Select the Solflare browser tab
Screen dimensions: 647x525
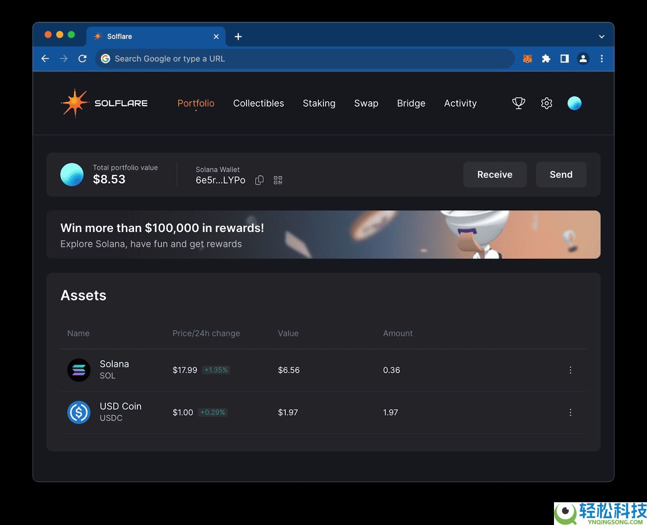pyautogui.click(x=156, y=36)
